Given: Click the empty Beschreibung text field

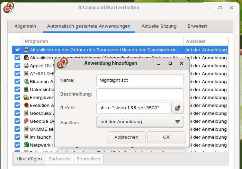Looking at the screenshot, I should [140, 94].
